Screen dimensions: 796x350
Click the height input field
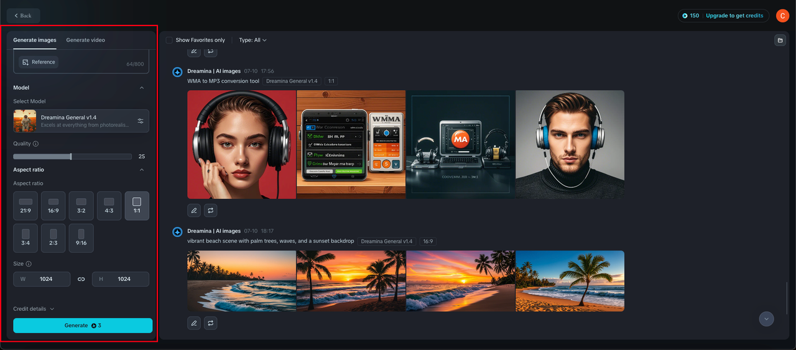[x=121, y=279]
